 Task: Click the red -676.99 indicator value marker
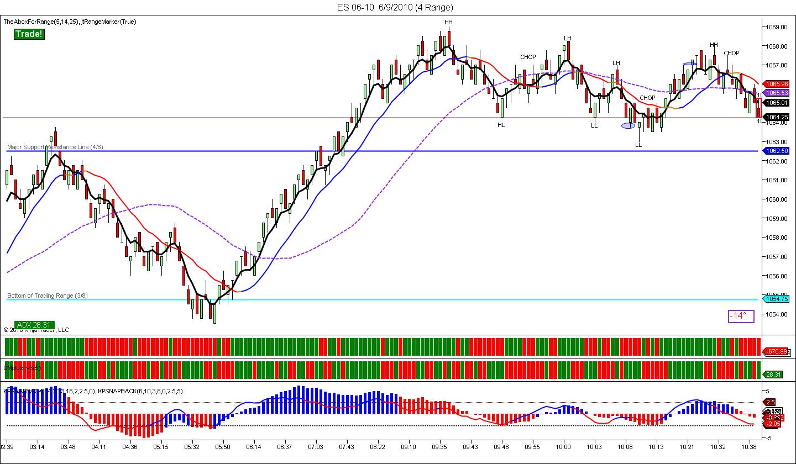tap(776, 351)
